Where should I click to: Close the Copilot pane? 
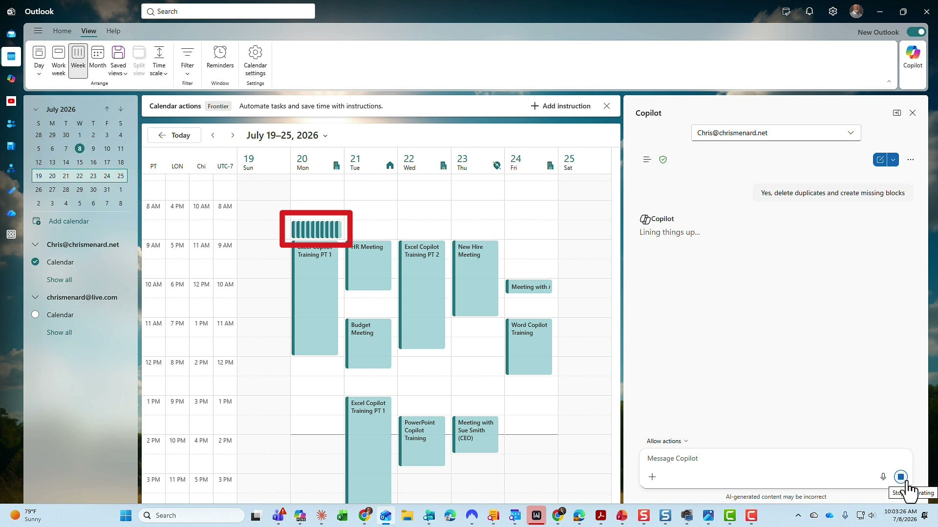point(913,113)
